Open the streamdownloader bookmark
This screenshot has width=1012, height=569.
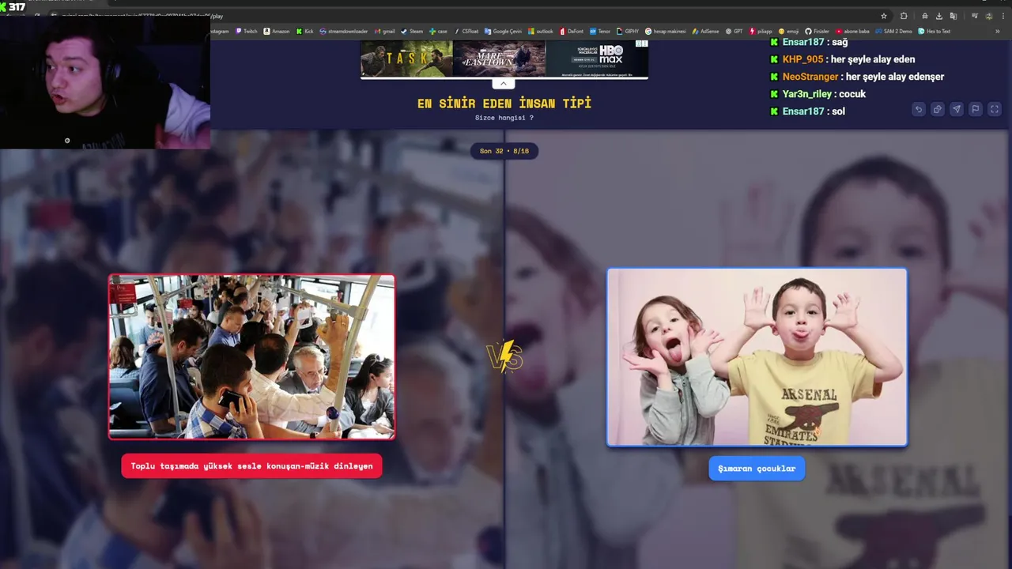pos(344,32)
